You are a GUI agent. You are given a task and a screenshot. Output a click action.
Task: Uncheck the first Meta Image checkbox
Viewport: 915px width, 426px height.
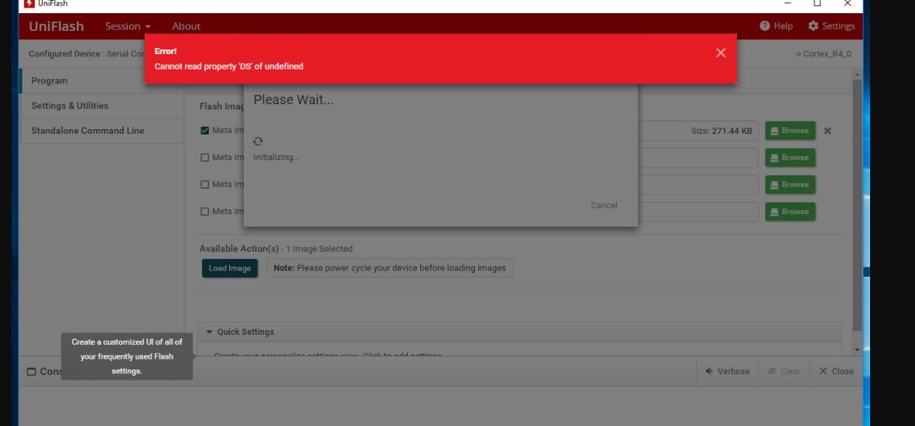(204, 131)
